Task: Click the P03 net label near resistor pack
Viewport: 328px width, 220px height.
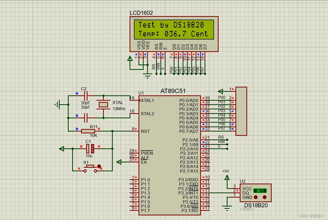Action: click(222, 111)
